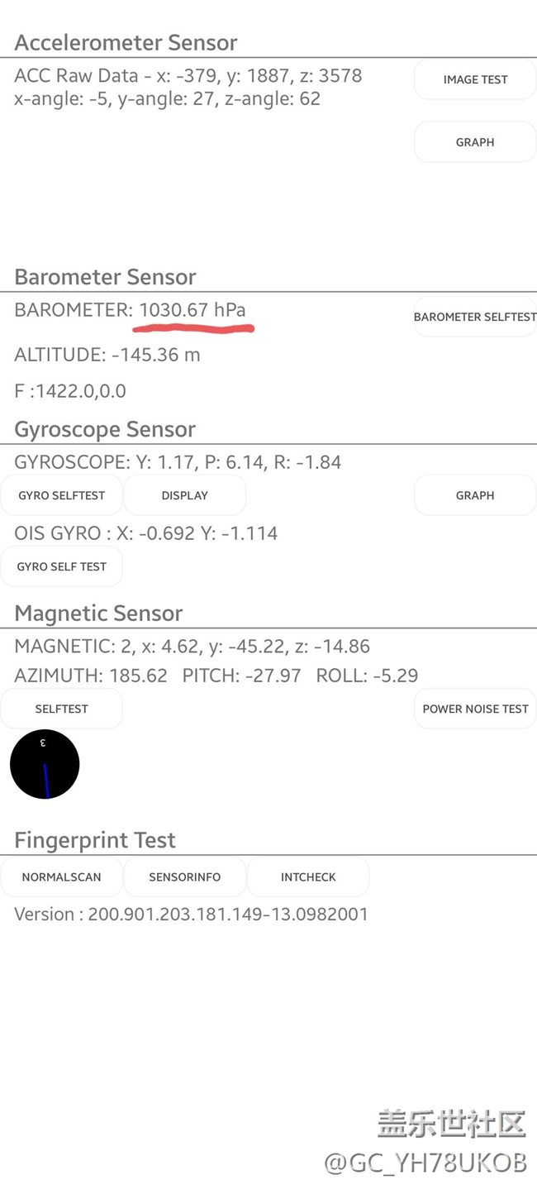
Task: Run the fingerprint INTCHECK
Action: tap(308, 877)
